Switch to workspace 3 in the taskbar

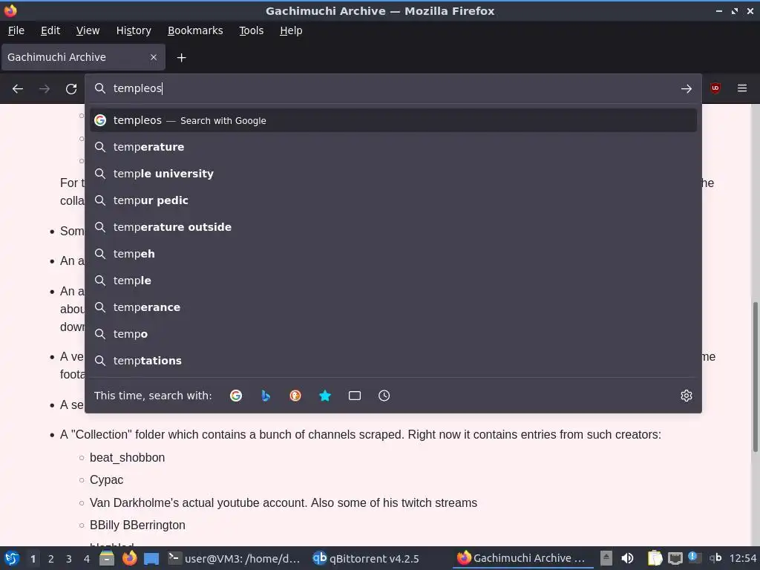[69, 559]
